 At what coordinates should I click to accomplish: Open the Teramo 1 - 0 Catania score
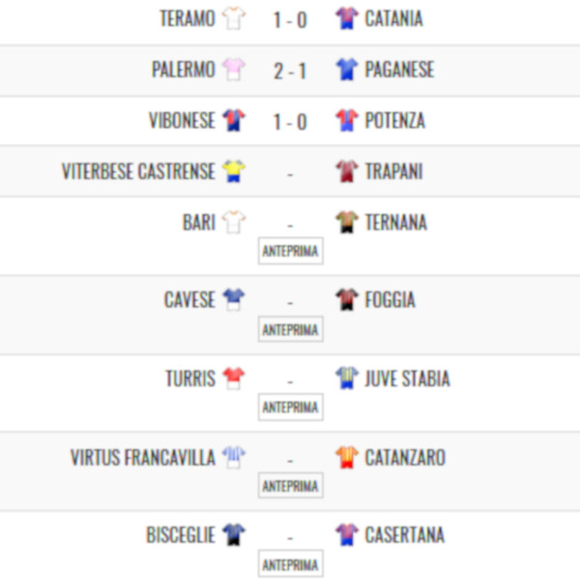[290, 19]
